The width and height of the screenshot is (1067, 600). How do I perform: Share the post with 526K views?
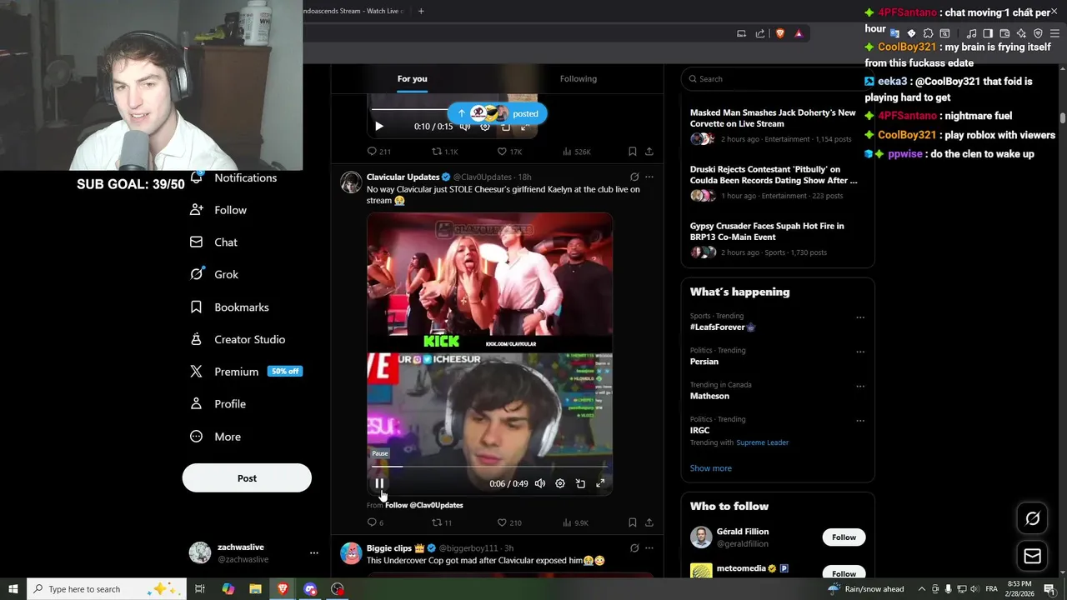[649, 152]
